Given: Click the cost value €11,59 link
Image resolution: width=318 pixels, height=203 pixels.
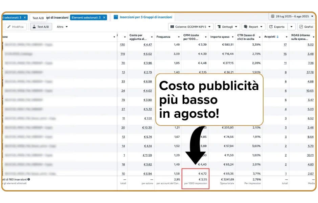Looking at the screenshot, I should (147, 155).
